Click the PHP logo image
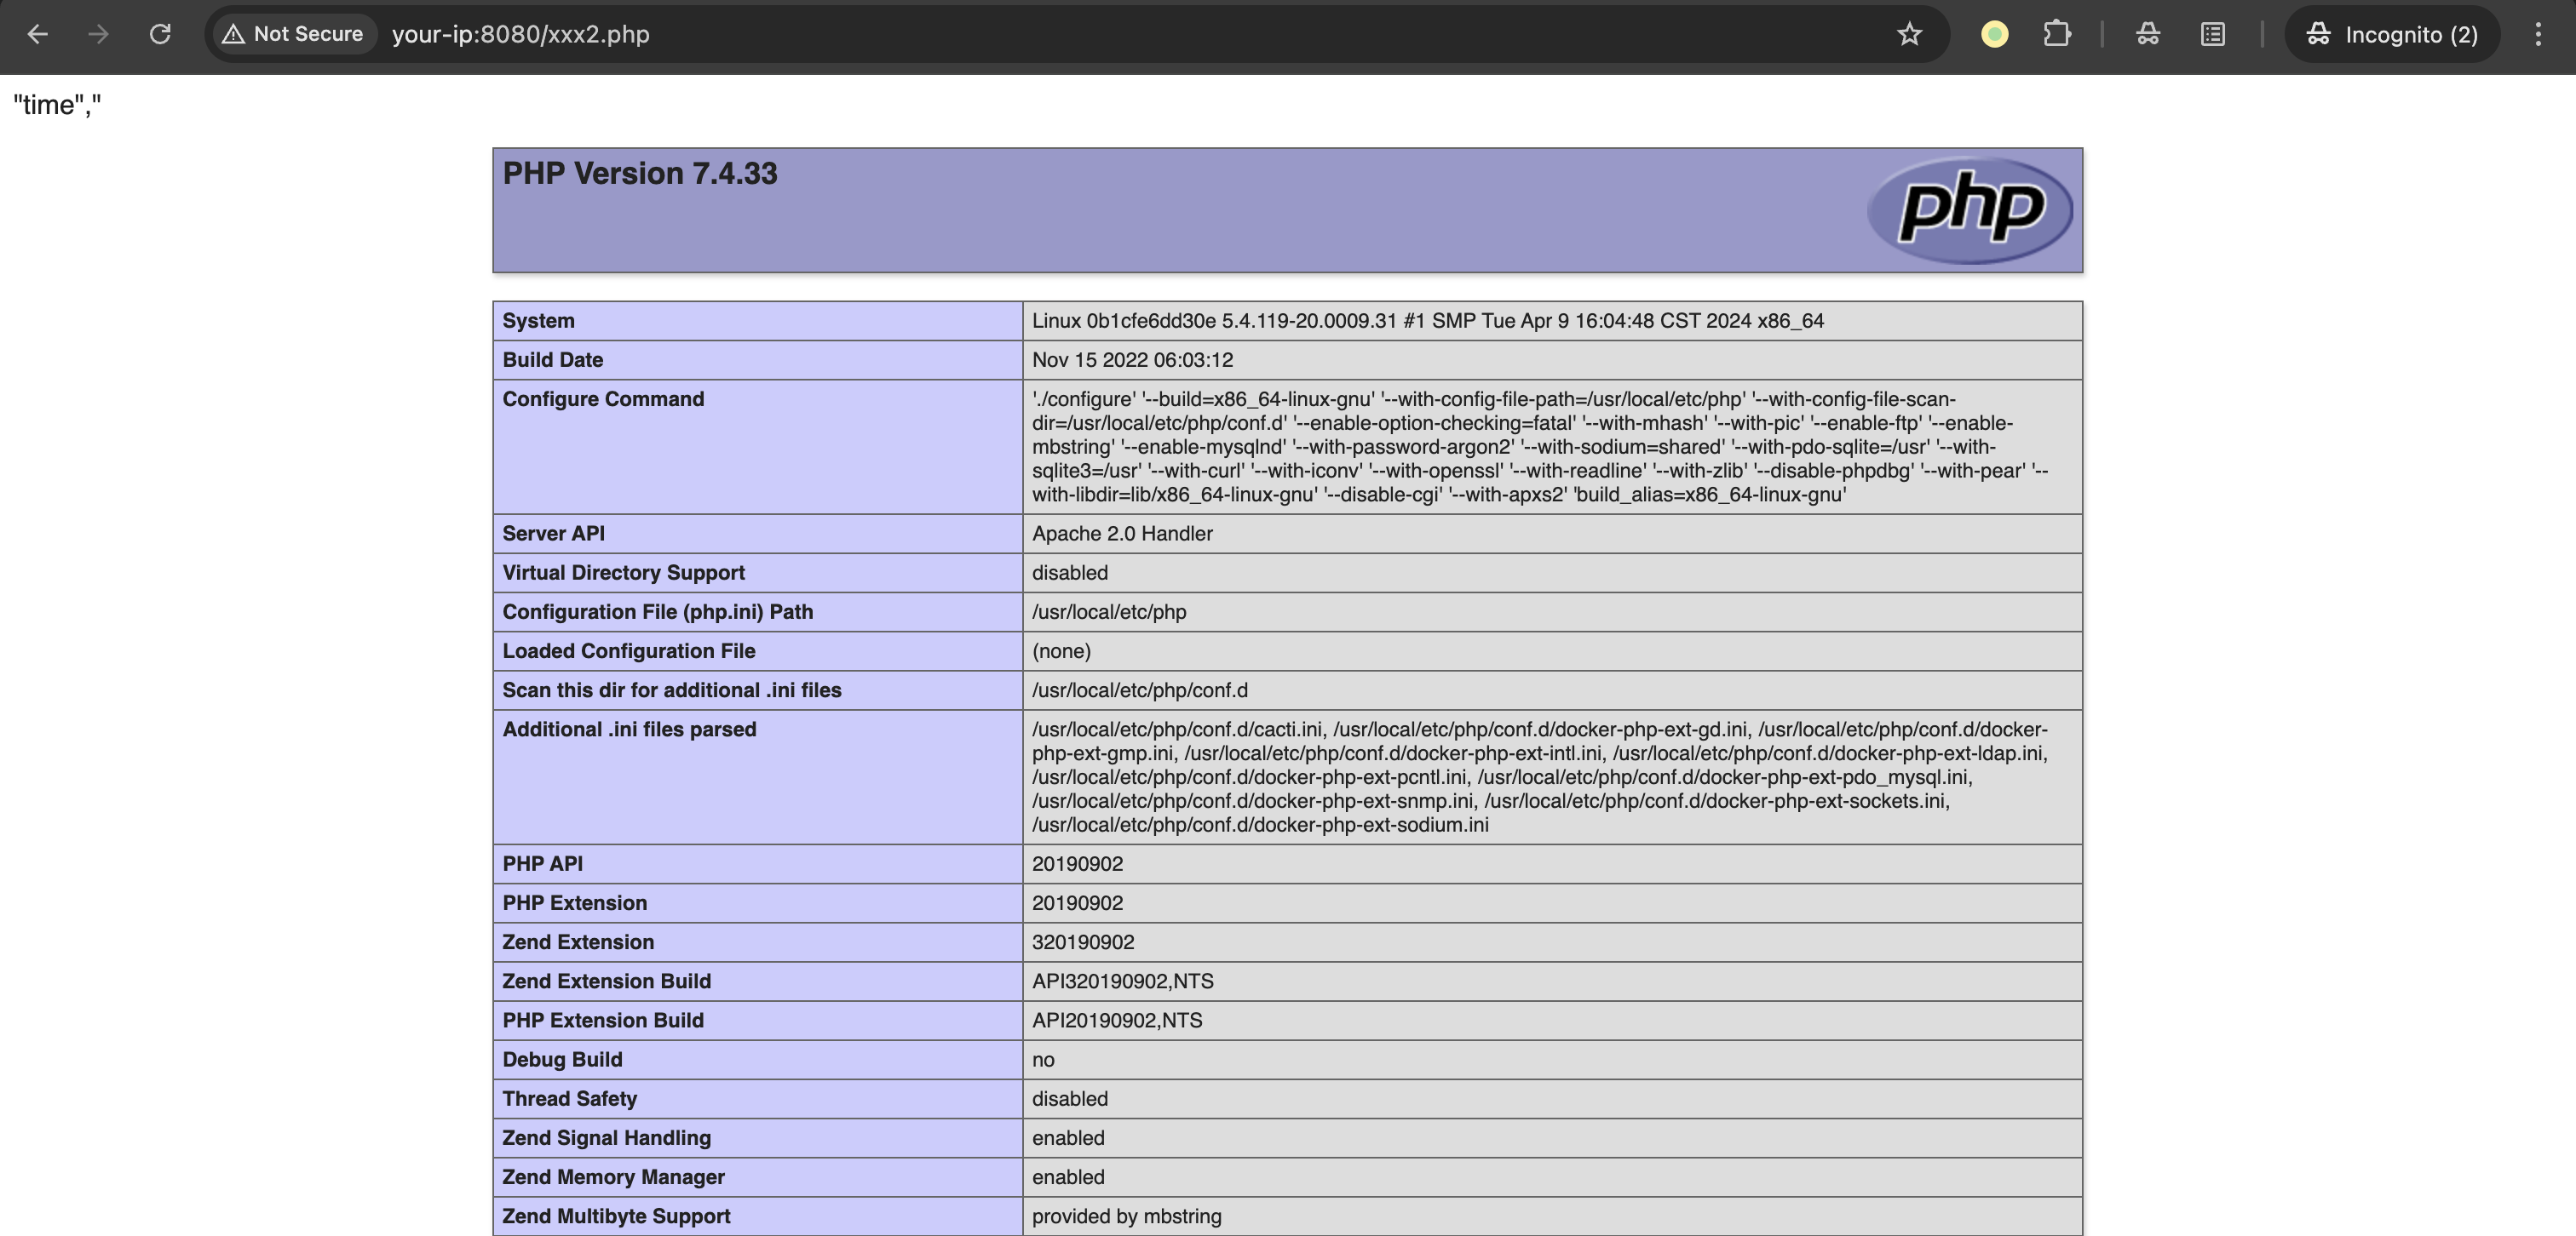 [1969, 209]
